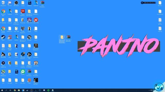Select the Black Ops 4 BLACKOUT folder
Image resolution: width=165 pixels, height=92 pixels.
62,37
